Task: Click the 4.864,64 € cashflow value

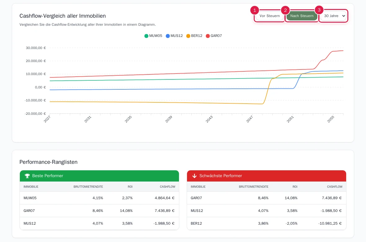Action: click(x=165, y=198)
